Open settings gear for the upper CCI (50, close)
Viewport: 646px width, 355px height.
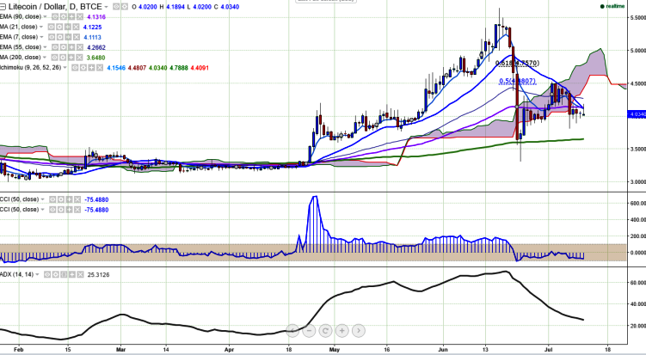(x=61, y=199)
